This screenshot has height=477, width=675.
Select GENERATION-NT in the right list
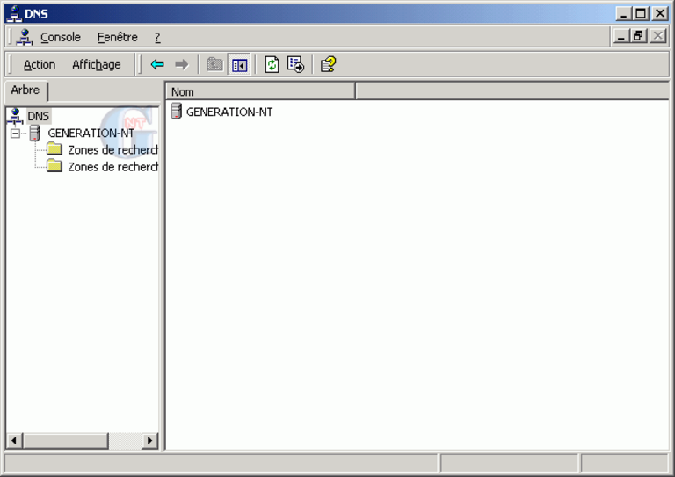pos(229,112)
